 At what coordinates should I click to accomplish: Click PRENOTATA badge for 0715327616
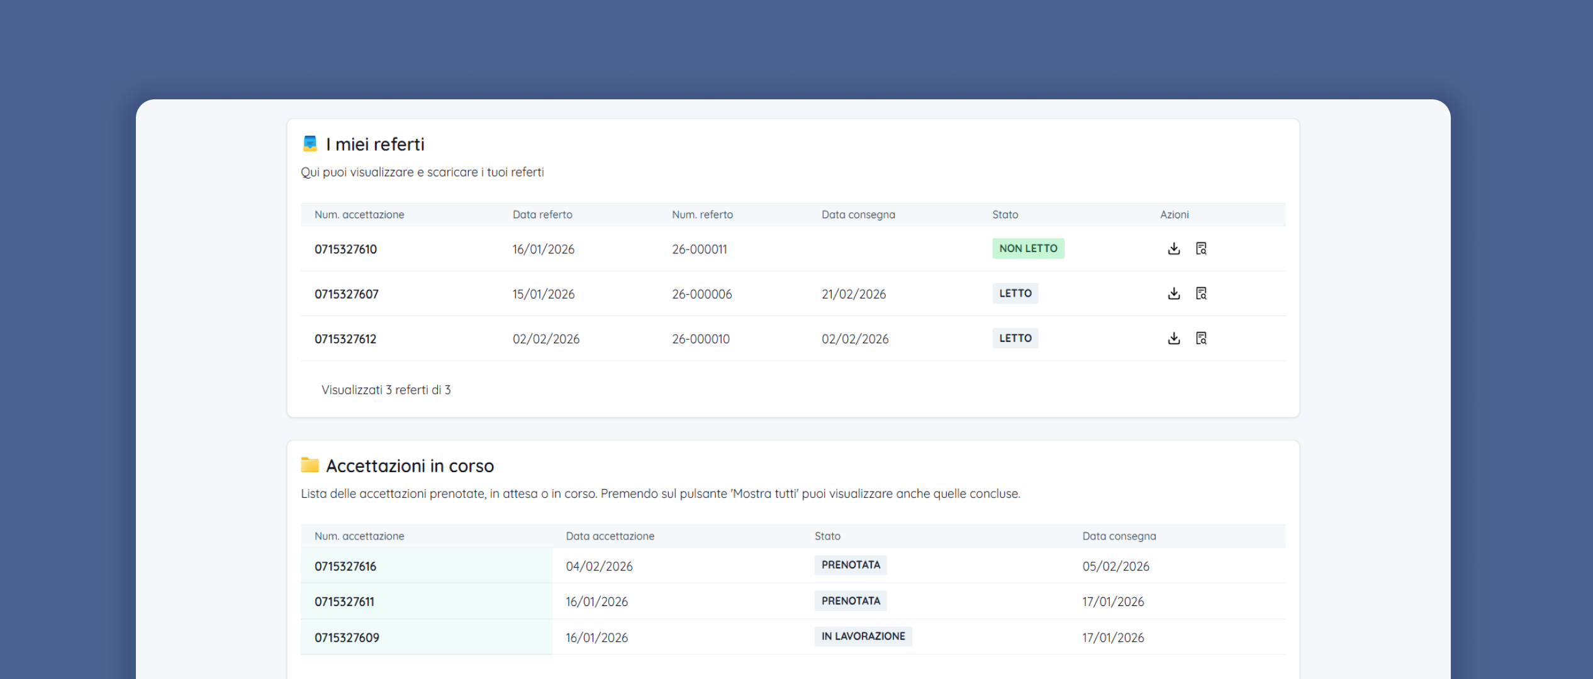[x=851, y=565]
